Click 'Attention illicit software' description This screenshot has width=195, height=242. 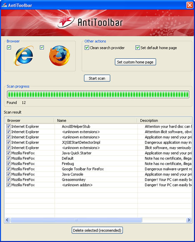[168, 132]
